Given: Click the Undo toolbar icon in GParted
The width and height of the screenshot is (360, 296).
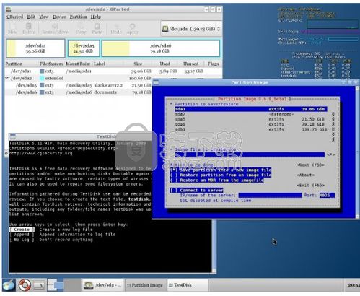Looking at the screenshot, I should pos(116,28).
